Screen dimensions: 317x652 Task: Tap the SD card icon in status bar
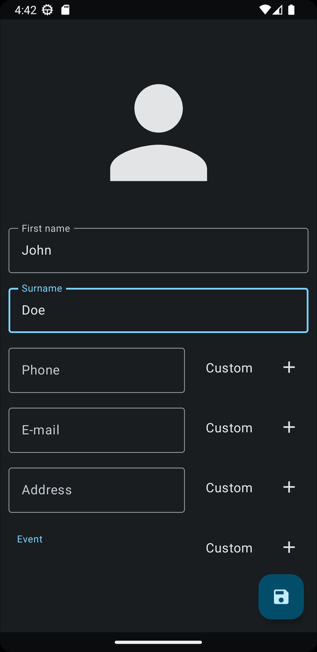(x=65, y=9)
